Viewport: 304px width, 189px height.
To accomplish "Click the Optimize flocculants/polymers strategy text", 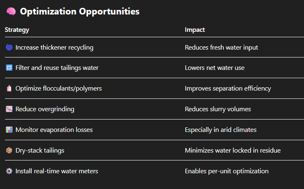I will [58, 89].
